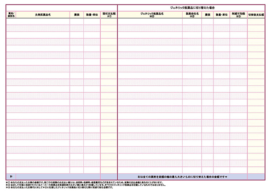Select the ジェネリック医薬品名 column header
Image resolution: width=270 pixels, height=191 pixels.
150,14
